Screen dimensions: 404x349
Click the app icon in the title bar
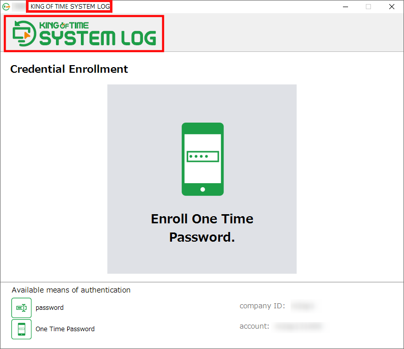pos(6,7)
